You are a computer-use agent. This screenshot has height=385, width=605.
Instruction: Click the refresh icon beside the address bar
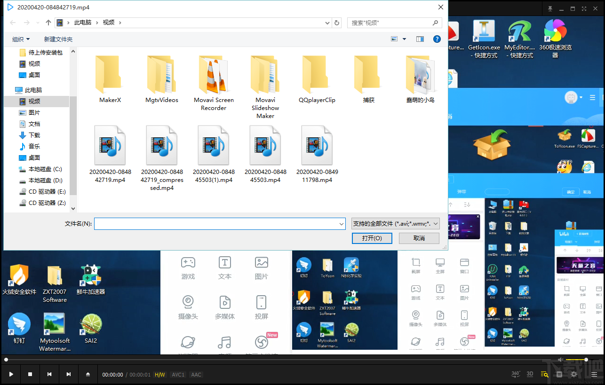point(337,22)
